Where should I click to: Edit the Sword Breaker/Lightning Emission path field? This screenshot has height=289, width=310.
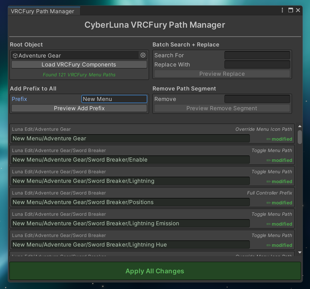[x=130, y=223]
